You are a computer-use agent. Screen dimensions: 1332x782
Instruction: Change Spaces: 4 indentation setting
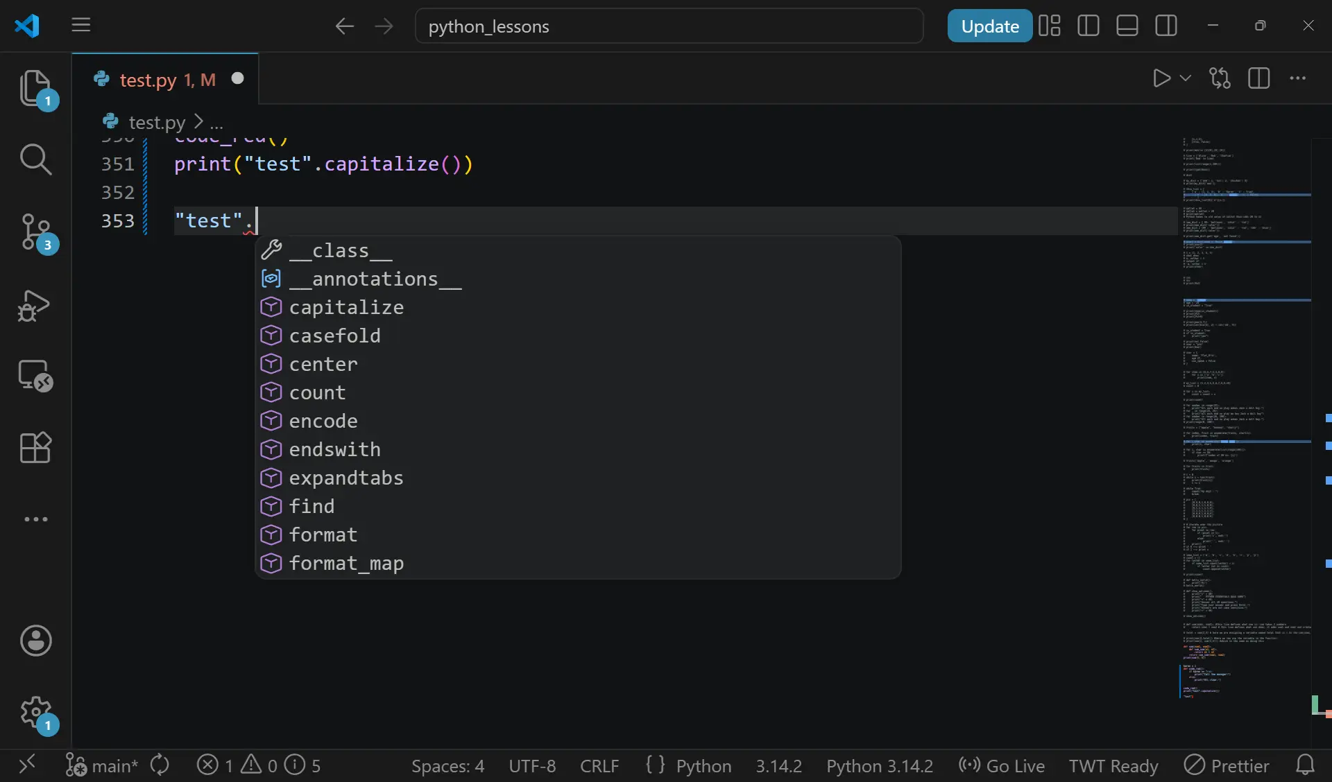coord(447,766)
